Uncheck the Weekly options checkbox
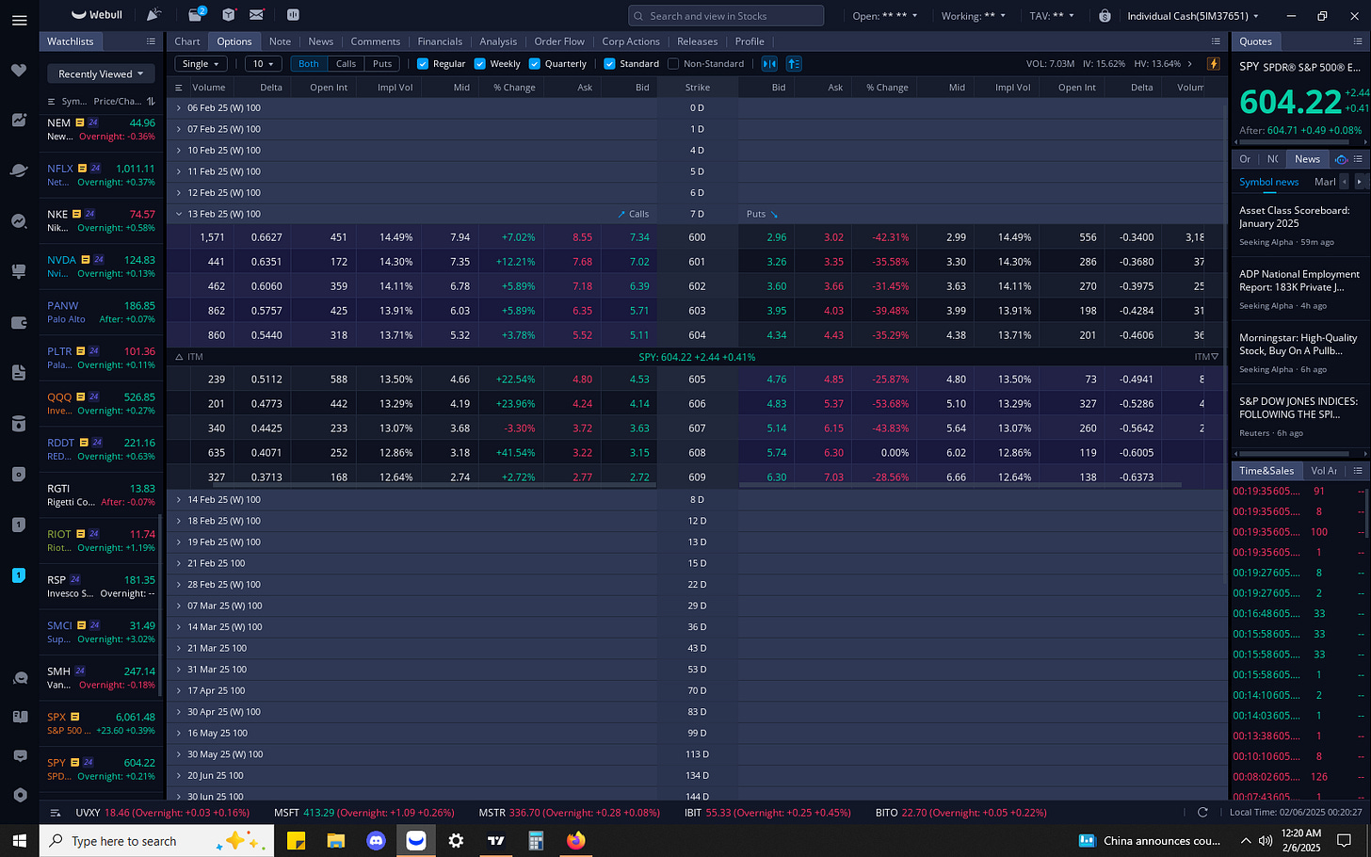Image resolution: width=1371 pixels, height=857 pixels. (480, 64)
